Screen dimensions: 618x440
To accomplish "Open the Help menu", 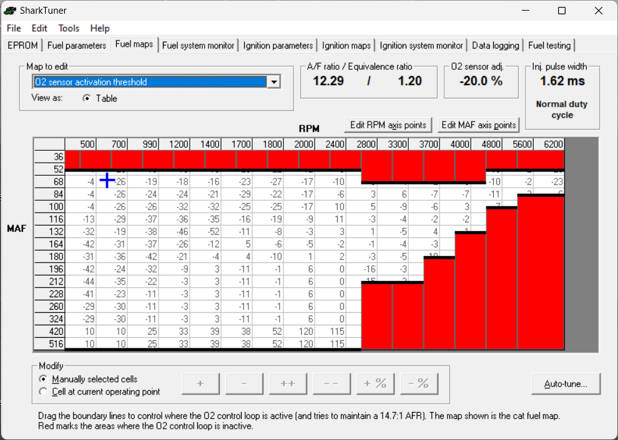I will tap(100, 28).
